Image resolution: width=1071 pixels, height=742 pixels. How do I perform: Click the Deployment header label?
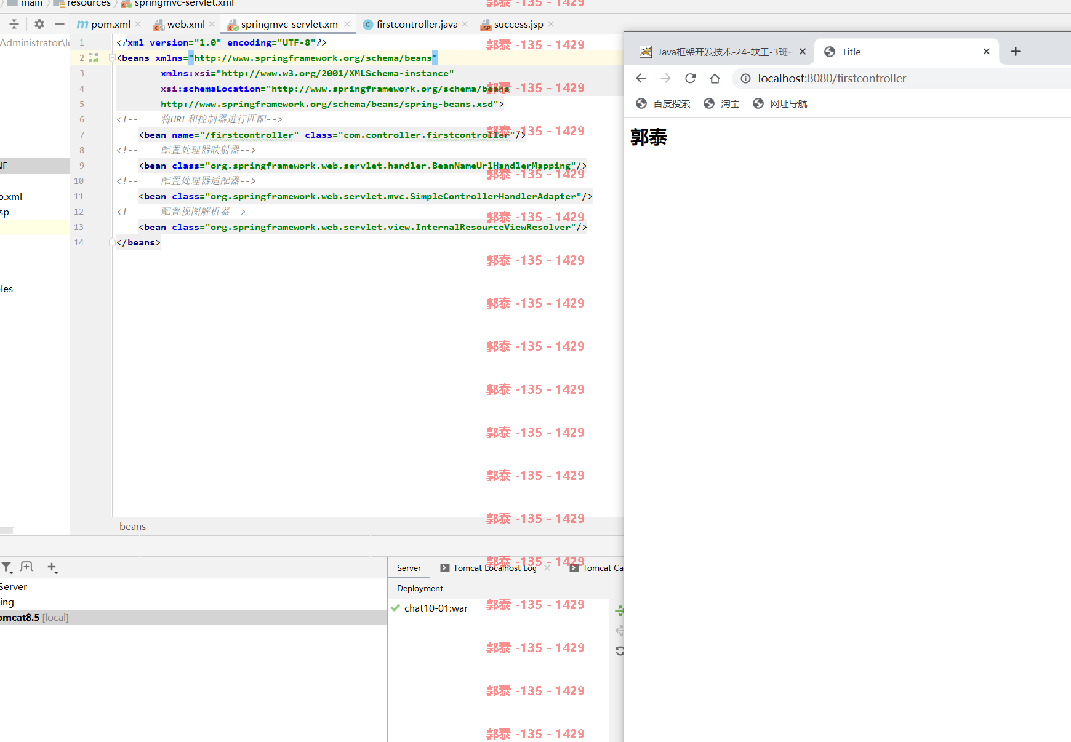420,588
